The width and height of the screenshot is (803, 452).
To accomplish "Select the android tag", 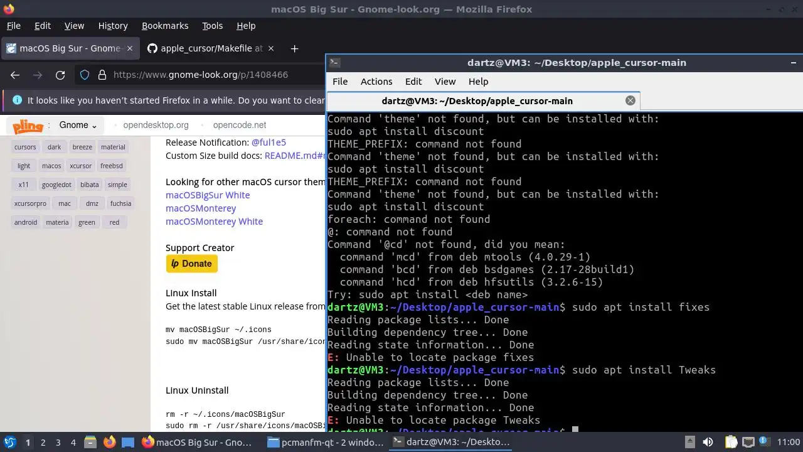I will pos(26,222).
